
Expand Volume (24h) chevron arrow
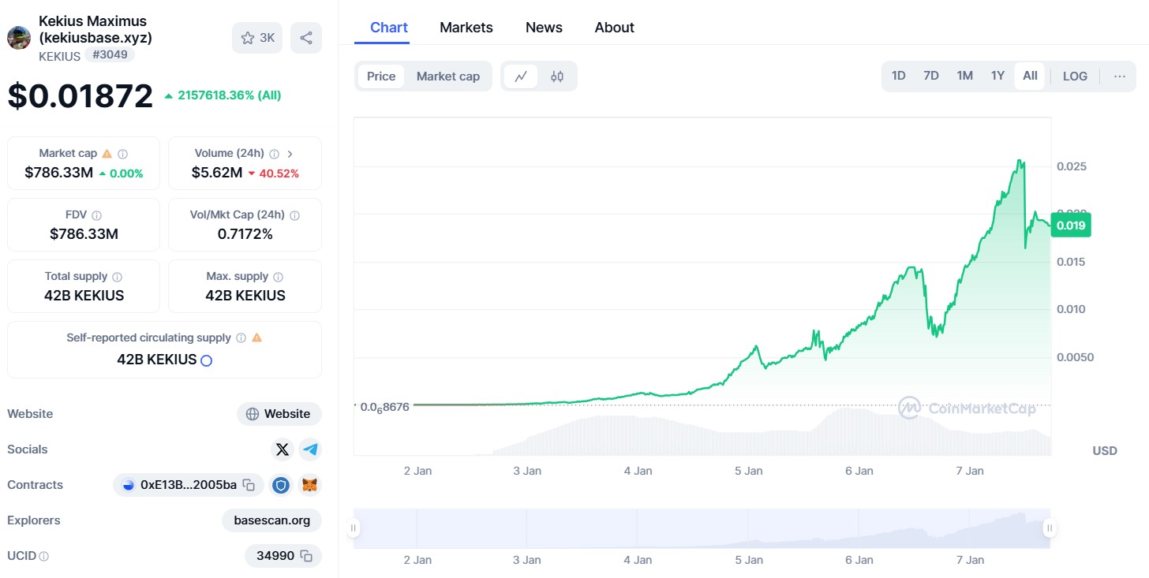[290, 154]
